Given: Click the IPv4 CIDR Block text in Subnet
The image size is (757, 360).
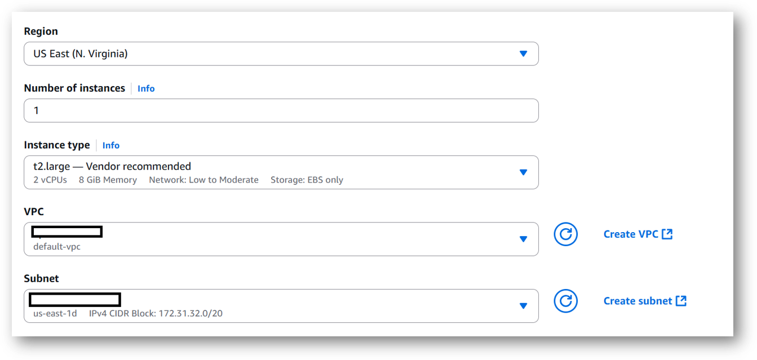Looking at the screenshot, I should 155,314.
